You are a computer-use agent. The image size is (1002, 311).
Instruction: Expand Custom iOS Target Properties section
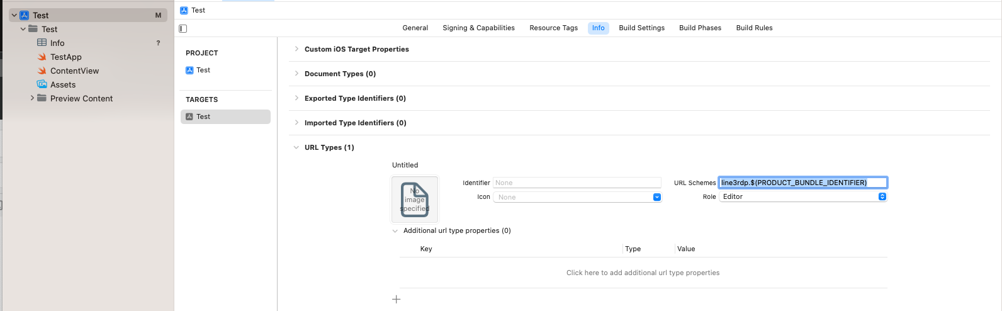(x=296, y=49)
